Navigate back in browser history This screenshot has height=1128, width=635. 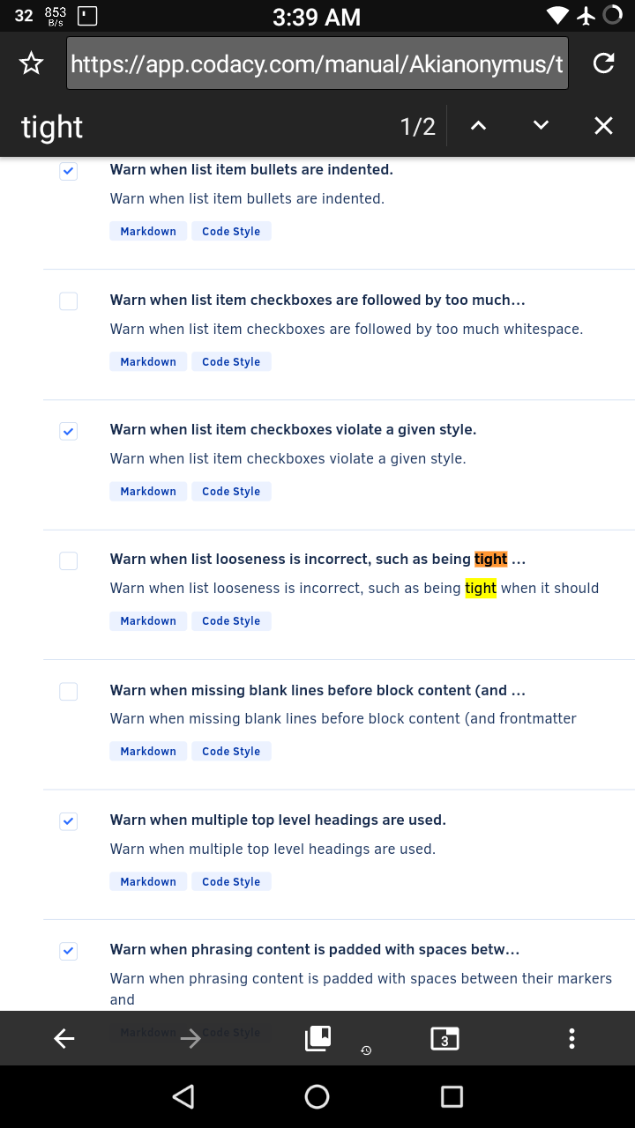(x=63, y=1038)
